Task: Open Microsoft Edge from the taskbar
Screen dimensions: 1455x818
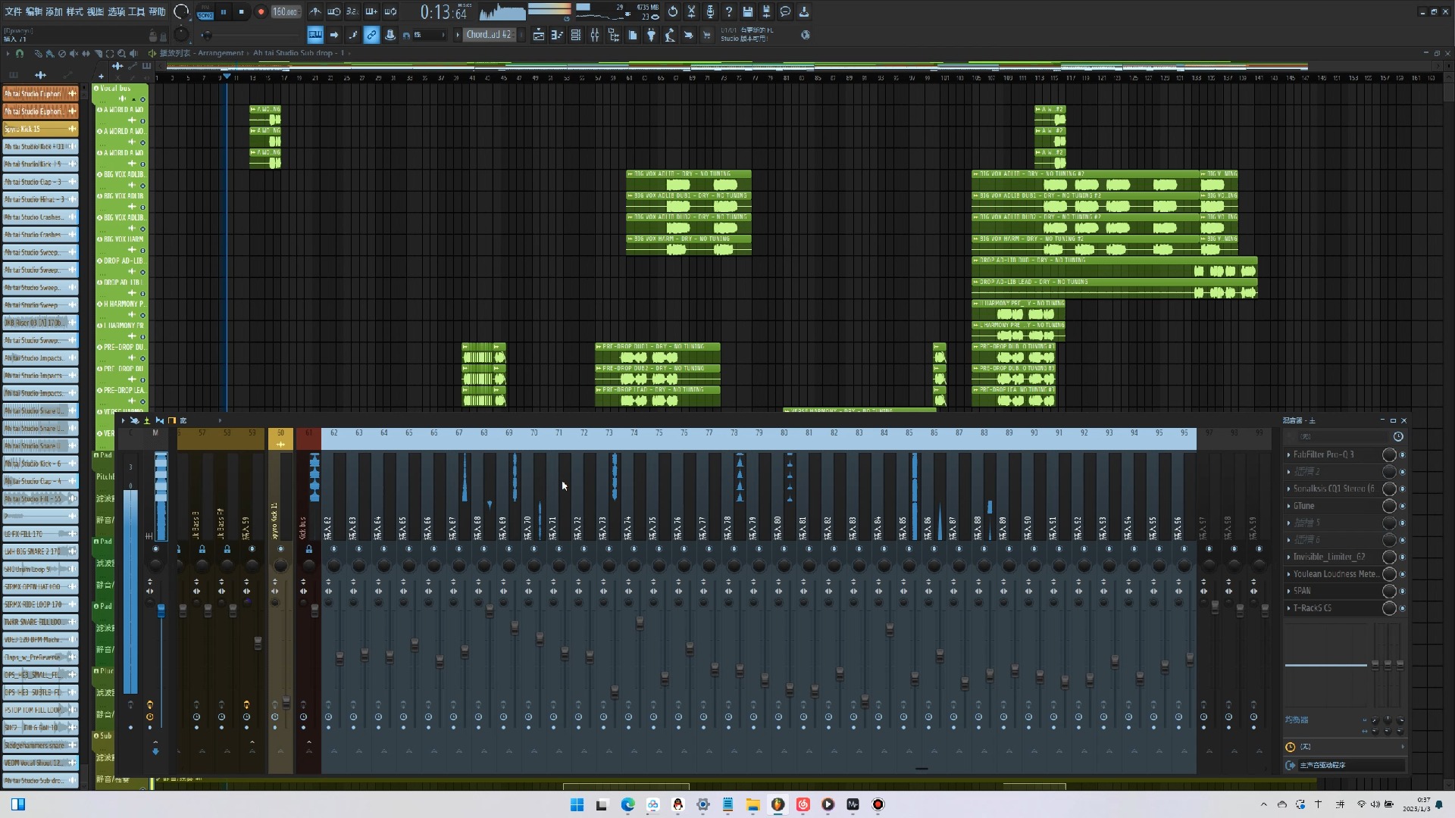Action: tap(627, 804)
